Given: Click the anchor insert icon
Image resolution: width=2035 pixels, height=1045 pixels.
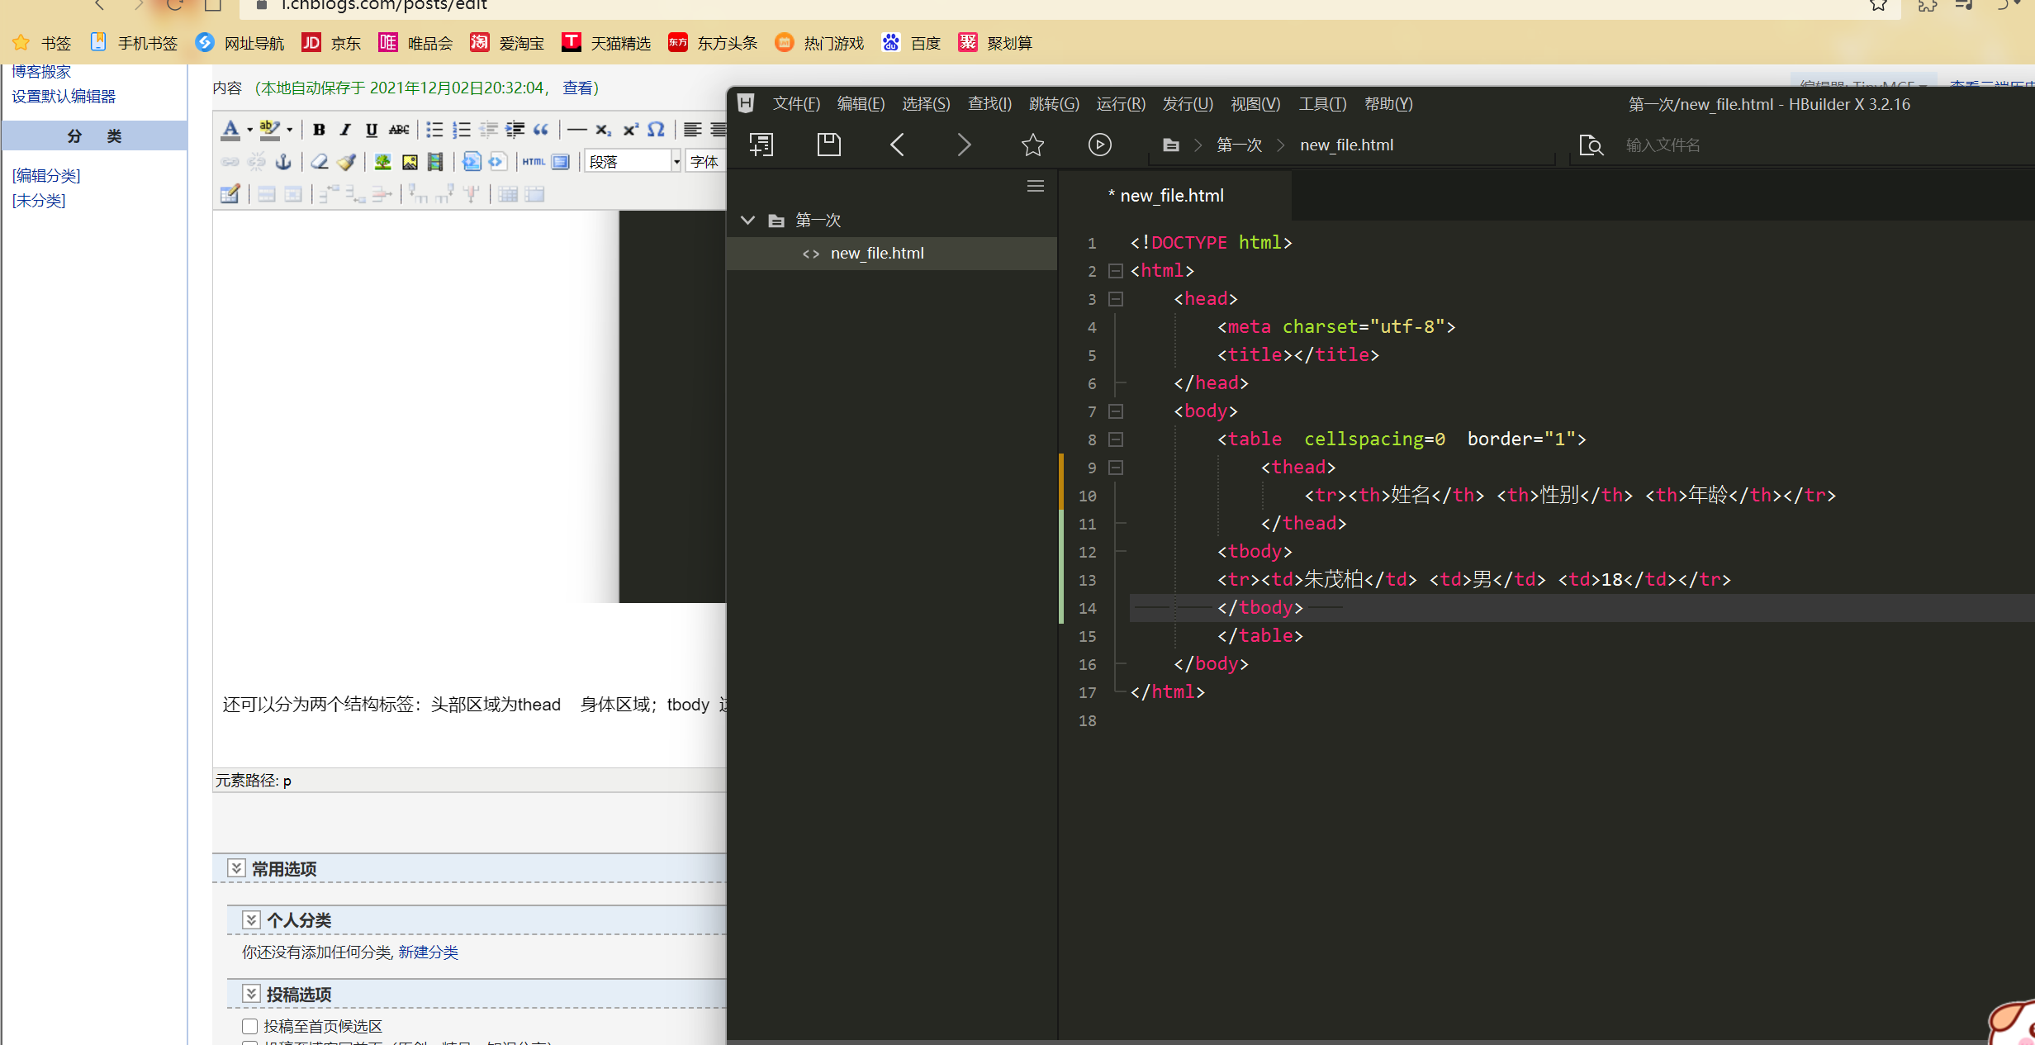Looking at the screenshot, I should pos(283,162).
